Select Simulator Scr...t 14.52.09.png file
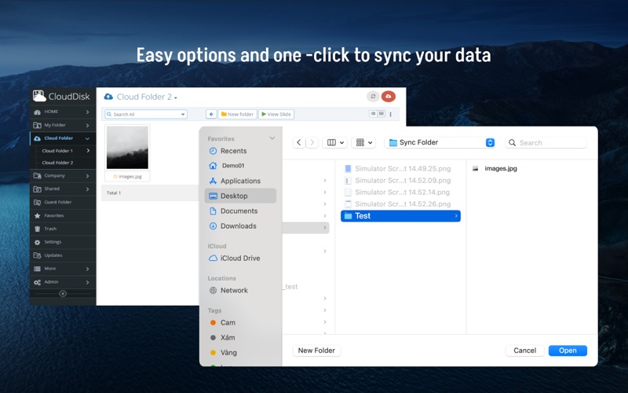 [400, 181]
